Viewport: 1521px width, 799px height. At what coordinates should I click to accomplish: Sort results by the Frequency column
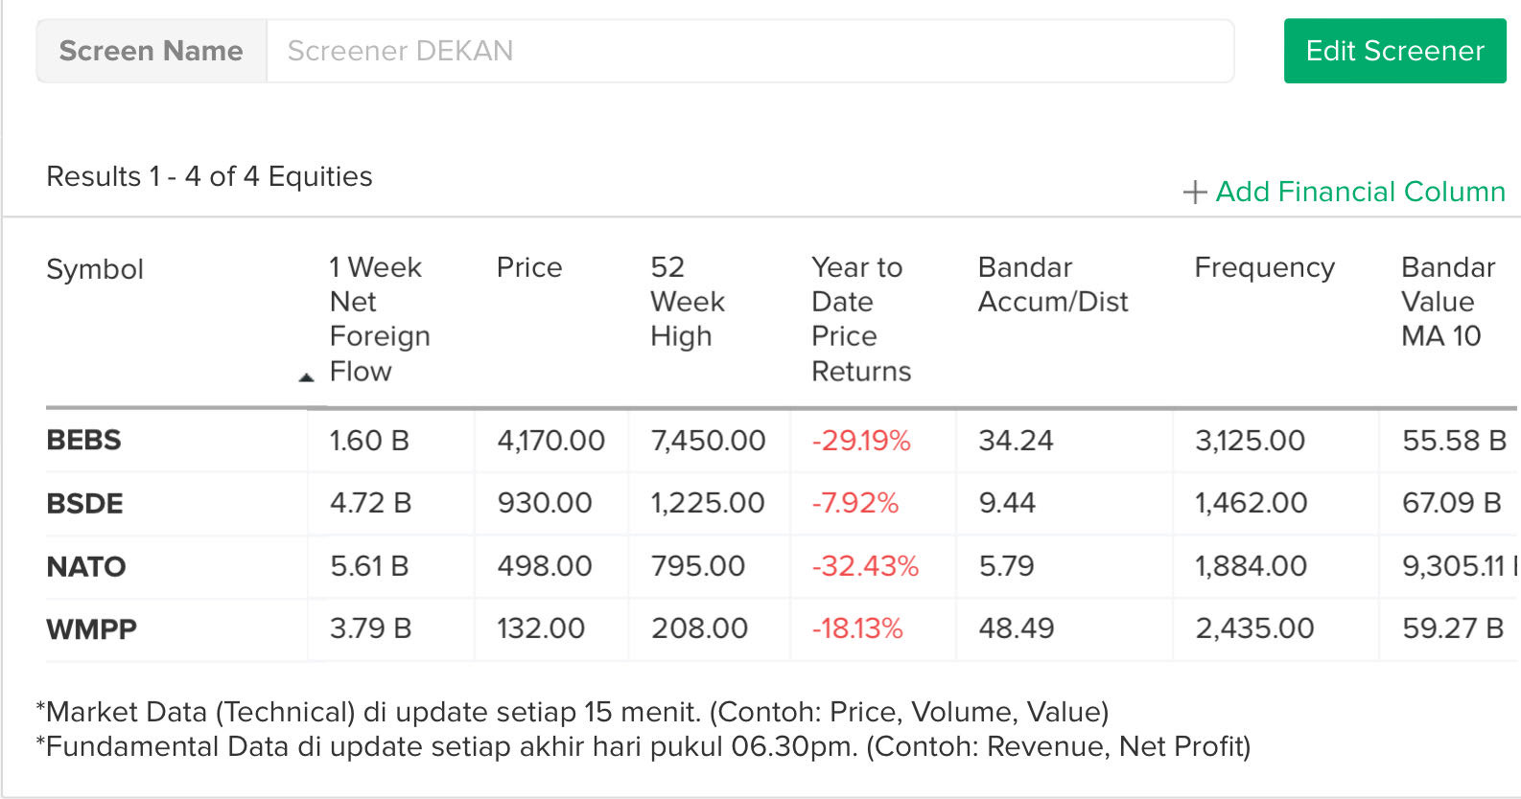(x=1264, y=268)
